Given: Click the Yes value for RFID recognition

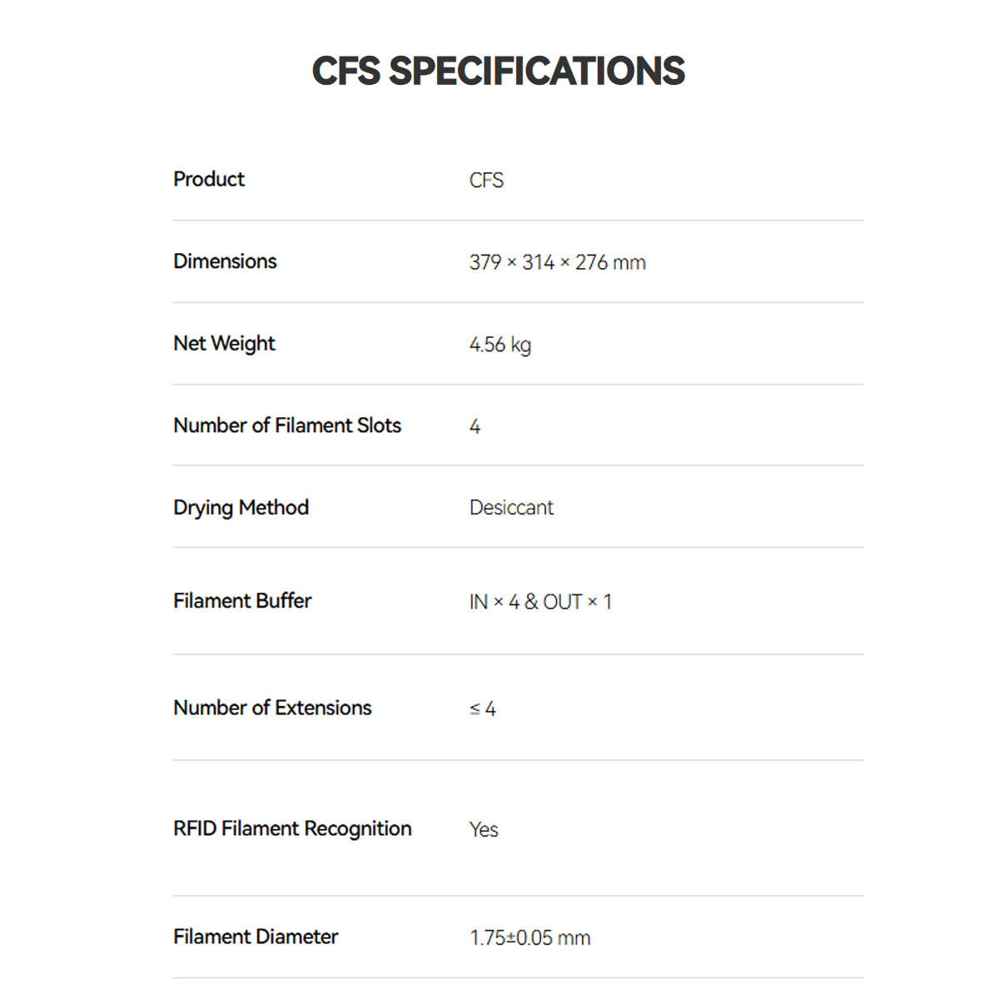Looking at the screenshot, I should click(x=484, y=830).
